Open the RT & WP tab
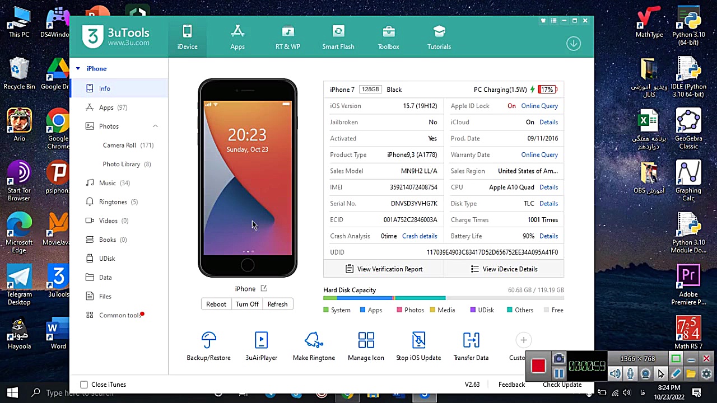This screenshot has height=403, width=717. point(288,37)
